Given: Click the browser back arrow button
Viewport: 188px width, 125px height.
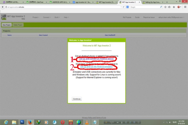Looking at the screenshot, I should pos(3,7).
